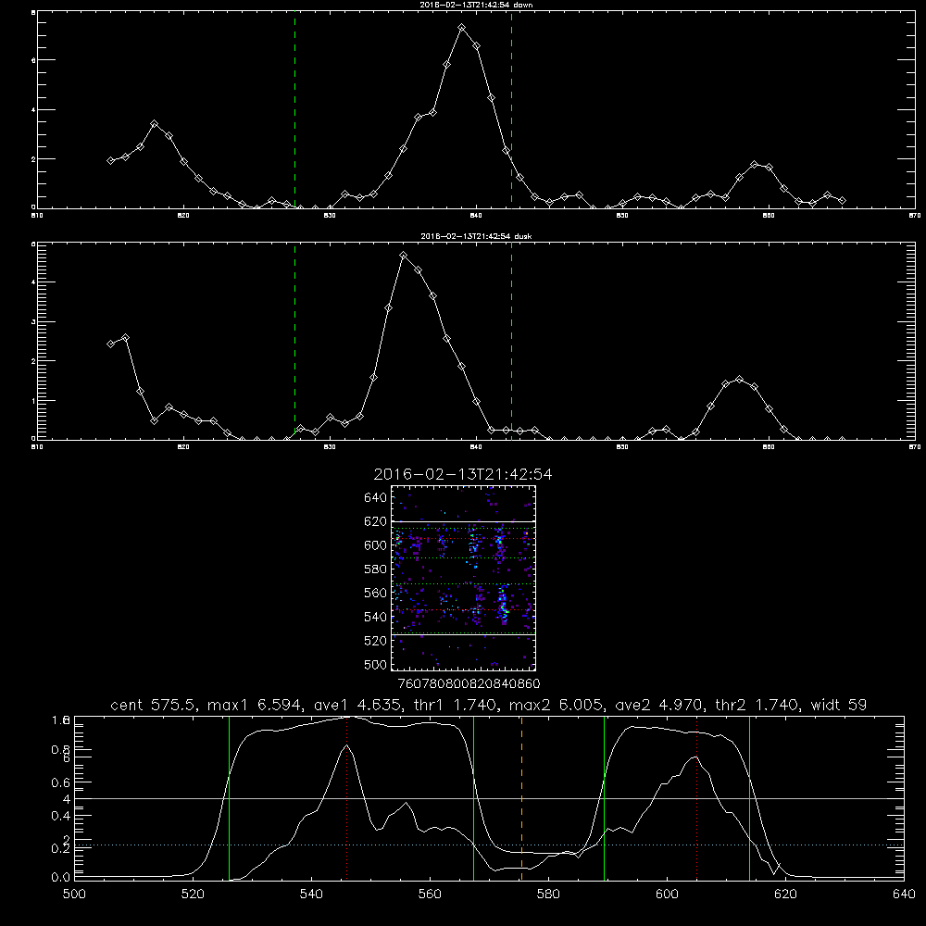This screenshot has height=926, width=926.
Task: Click the dusk plot title text
Action: [476, 236]
